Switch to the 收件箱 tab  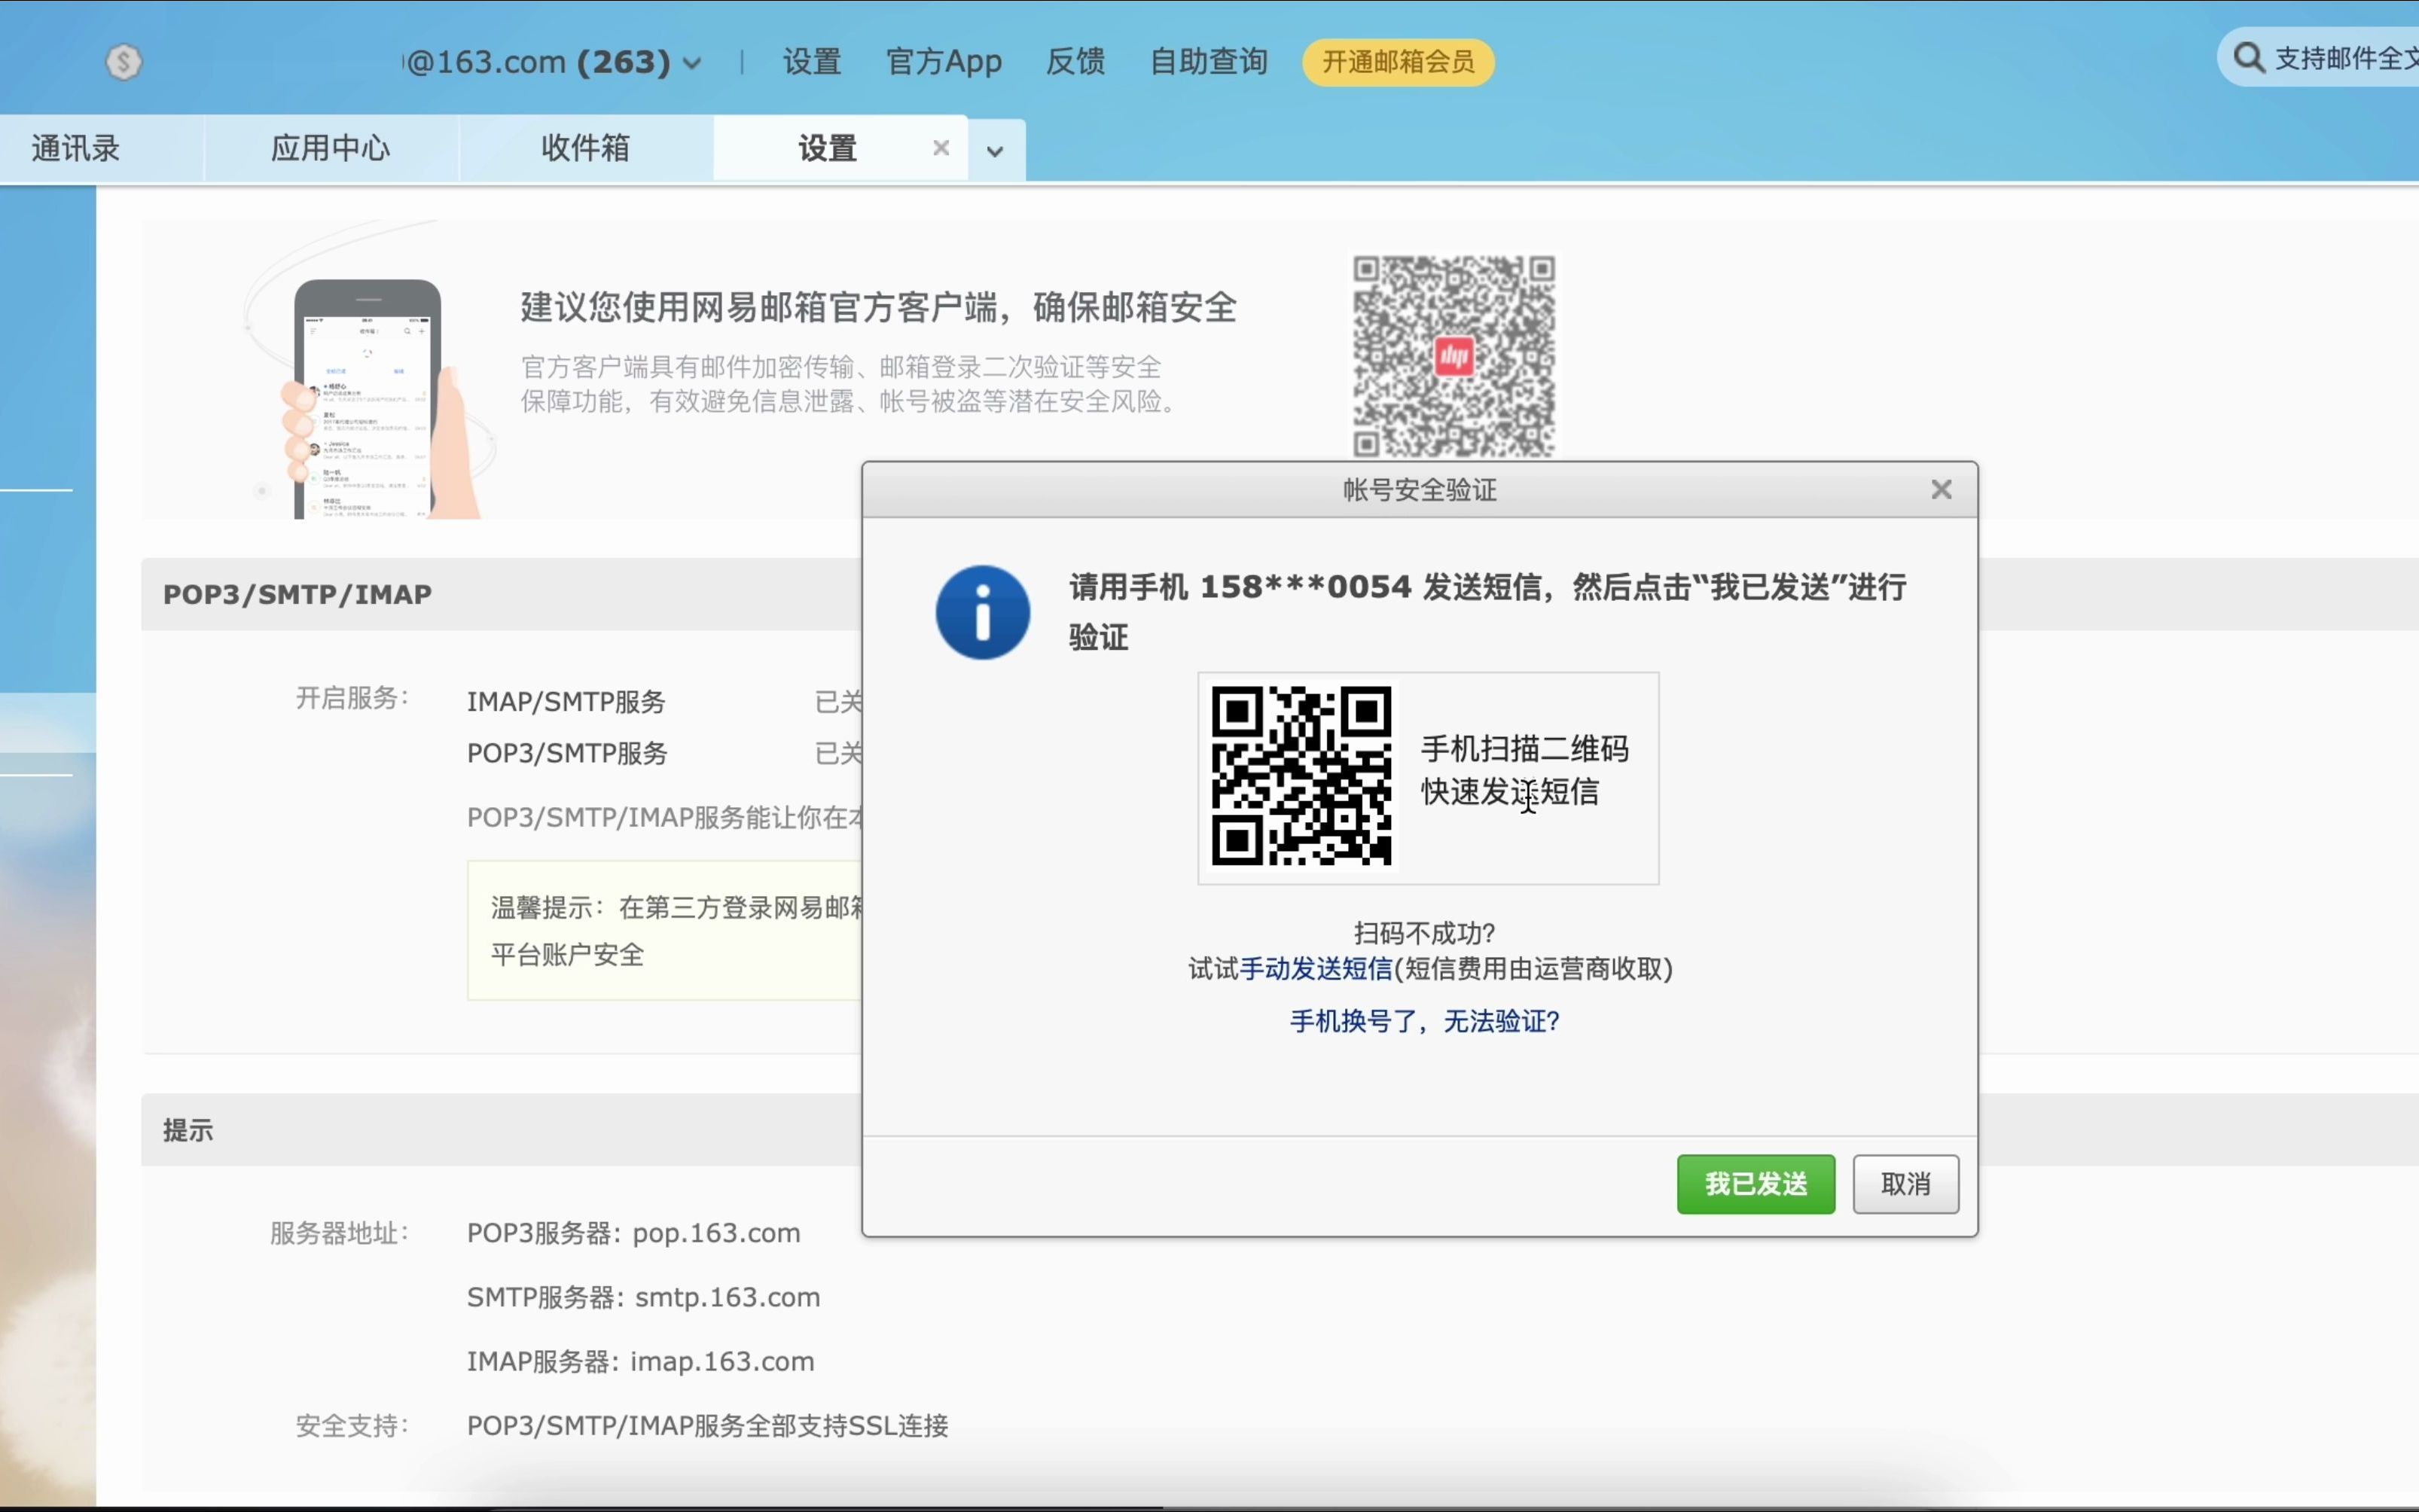(585, 148)
